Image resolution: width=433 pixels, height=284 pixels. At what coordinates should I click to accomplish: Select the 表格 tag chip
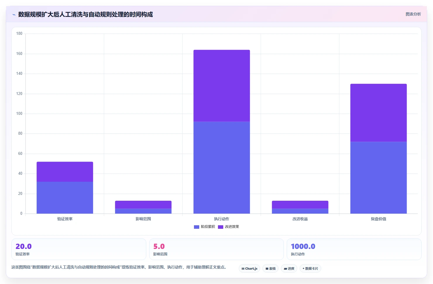(x=270, y=269)
